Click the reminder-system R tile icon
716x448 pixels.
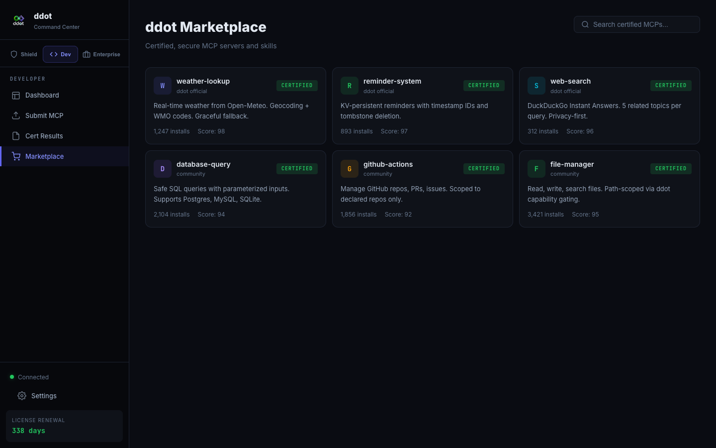pos(350,86)
